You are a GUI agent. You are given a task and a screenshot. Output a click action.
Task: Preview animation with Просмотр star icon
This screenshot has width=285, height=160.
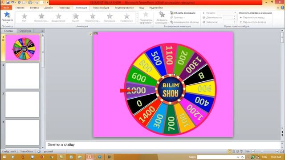click(7, 15)
